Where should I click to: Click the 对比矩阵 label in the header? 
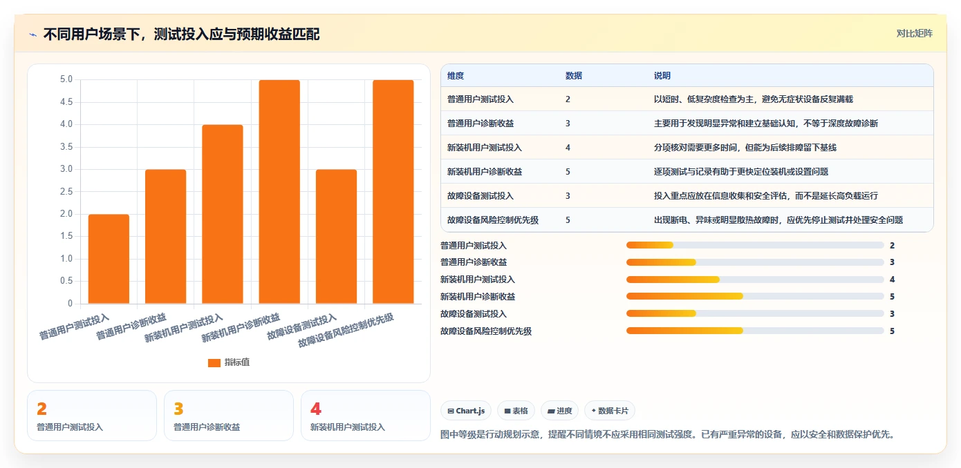(x=914, y=33)
